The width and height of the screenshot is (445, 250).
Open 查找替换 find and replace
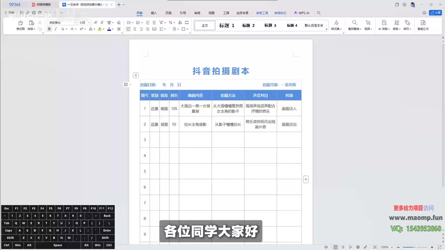pos(355,25)
